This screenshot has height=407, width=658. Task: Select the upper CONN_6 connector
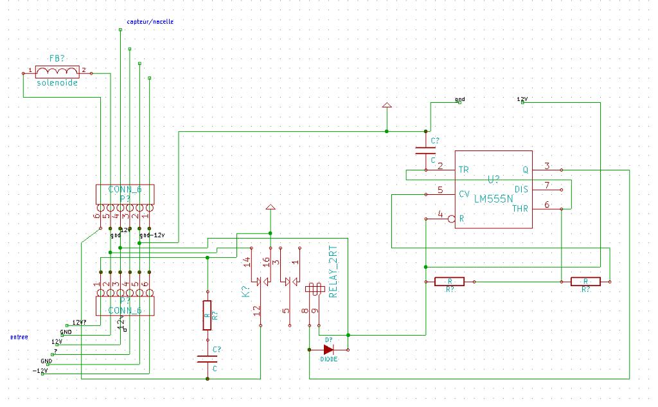(x=125, y=194)
